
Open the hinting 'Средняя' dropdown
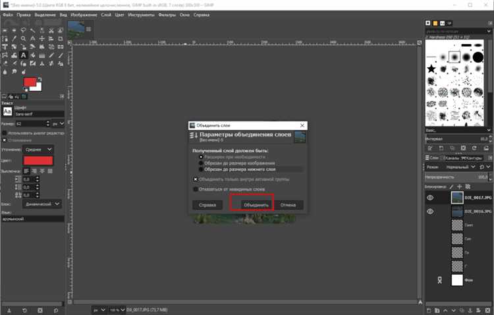38,150
